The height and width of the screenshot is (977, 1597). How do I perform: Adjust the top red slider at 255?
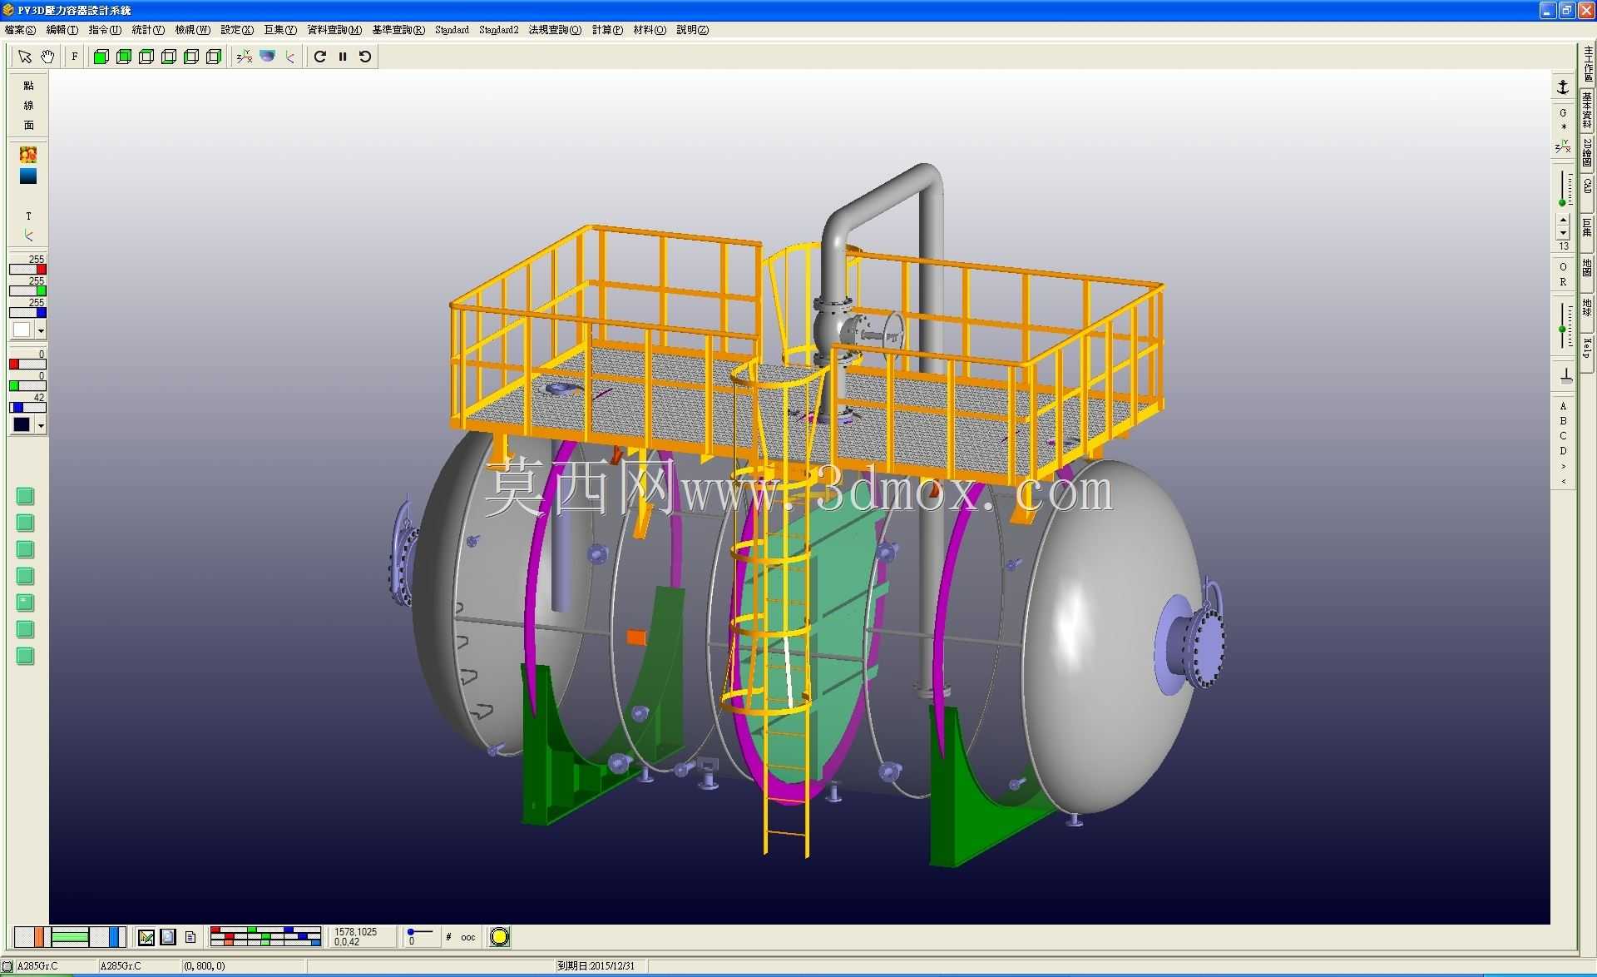27,270
